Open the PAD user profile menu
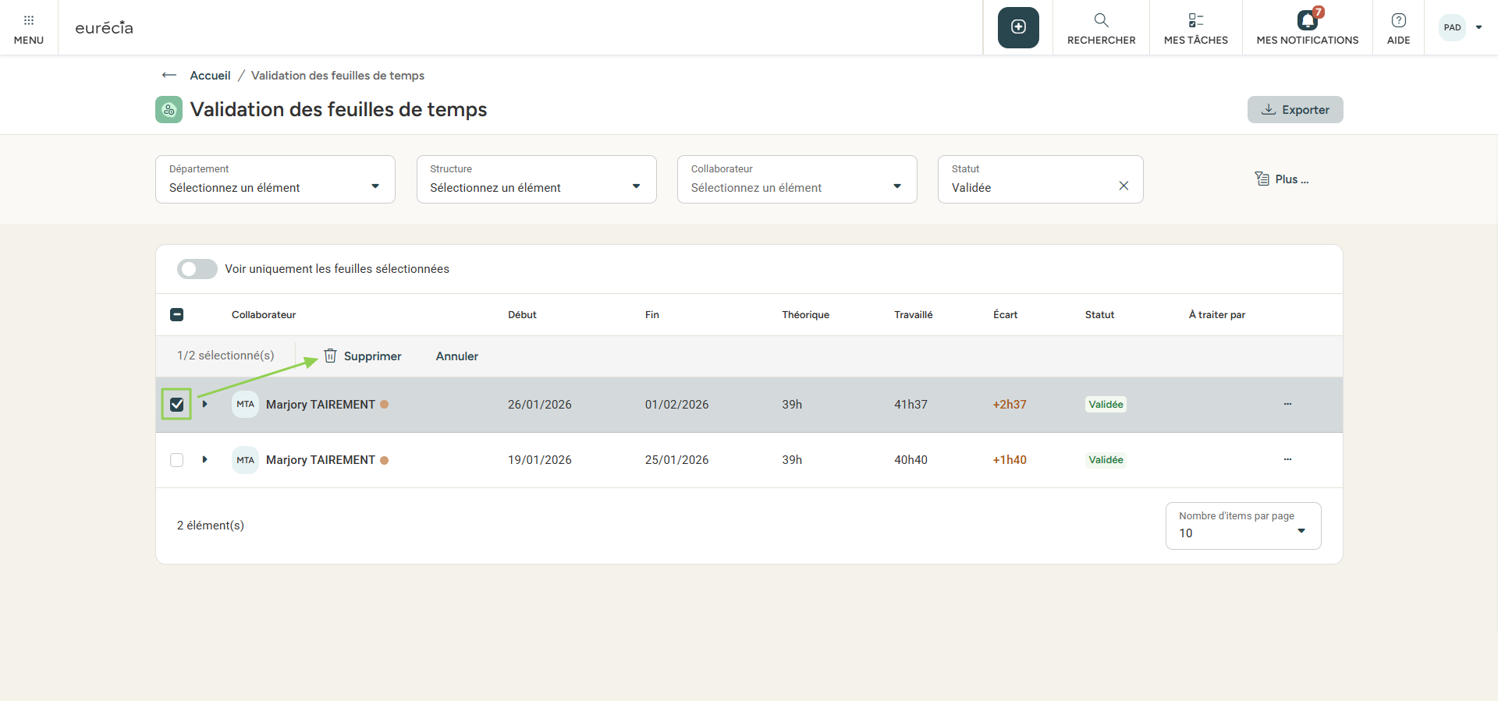Viewport: 1498px width, 701px height. point(1461,27)
